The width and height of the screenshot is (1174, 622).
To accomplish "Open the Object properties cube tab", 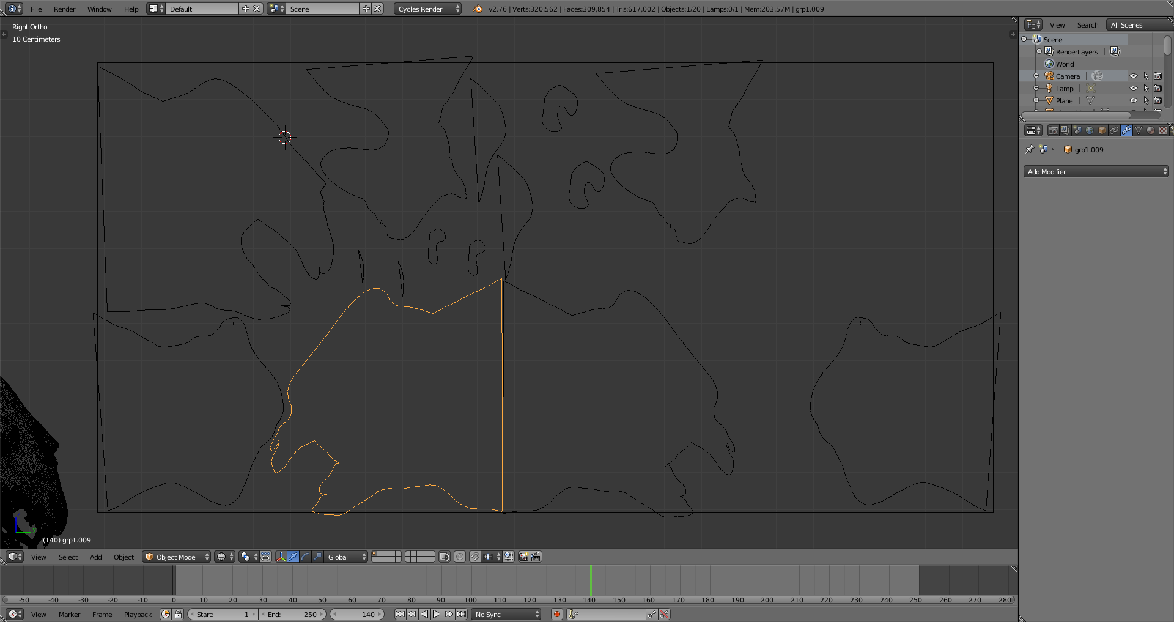I will [1102, 130].
